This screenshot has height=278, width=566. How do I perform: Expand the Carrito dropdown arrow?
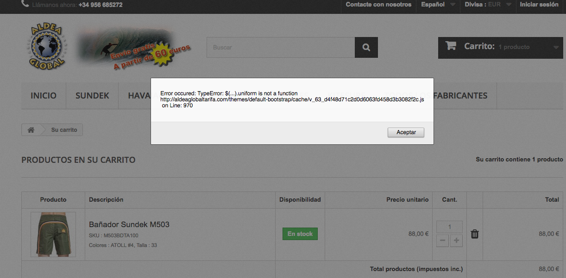click(x=556, y=47)
